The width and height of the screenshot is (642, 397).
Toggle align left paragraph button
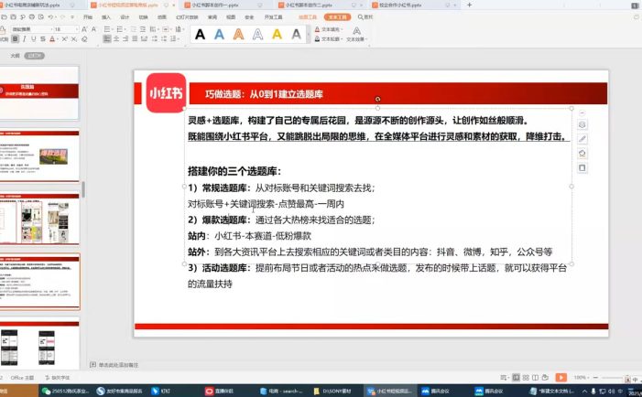click(107, 39)
